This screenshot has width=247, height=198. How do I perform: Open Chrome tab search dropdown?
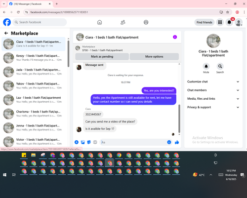point(4,4)
